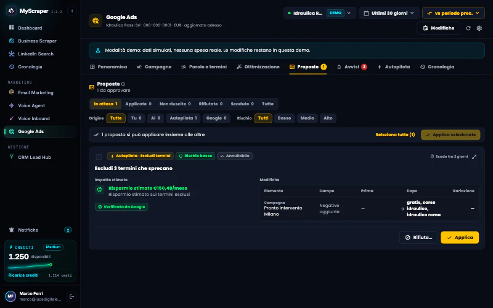The height and width of the screenshot is (308, 493).
Task: Select the Proposte tab
Action: [x=308, y=67]
